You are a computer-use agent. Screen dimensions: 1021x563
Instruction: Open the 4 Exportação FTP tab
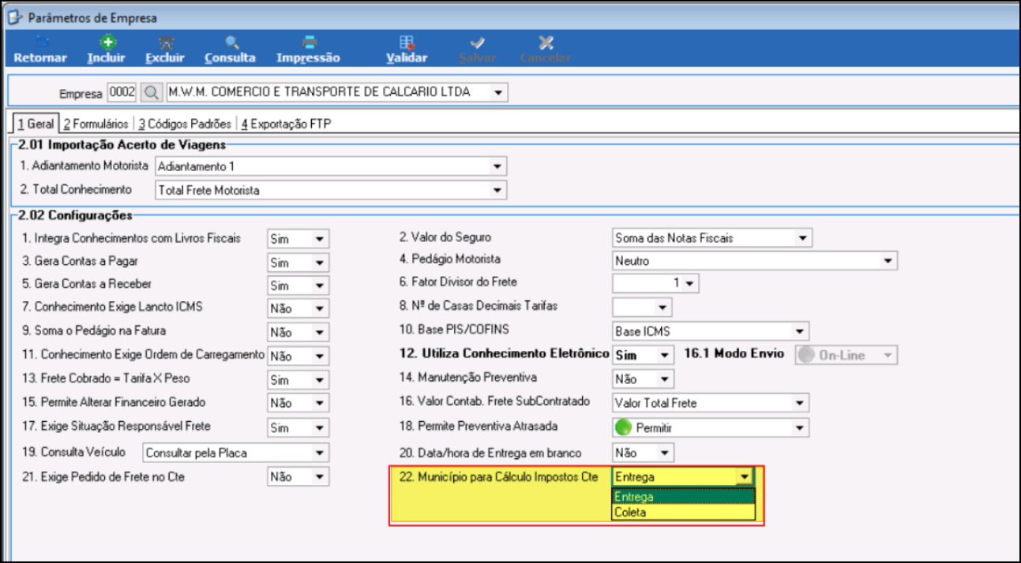[x=286, y=124]
